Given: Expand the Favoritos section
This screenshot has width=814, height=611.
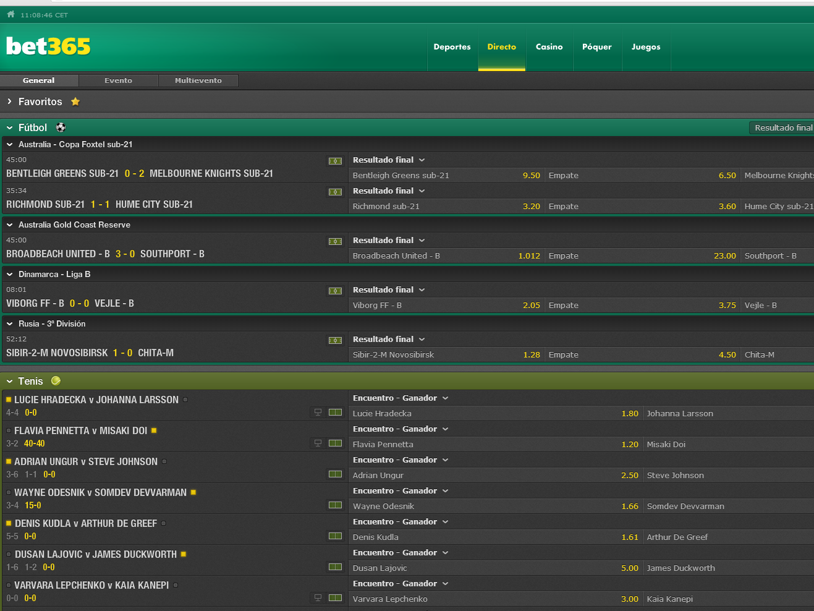Looking at the screenshot, I should [9, 101].
